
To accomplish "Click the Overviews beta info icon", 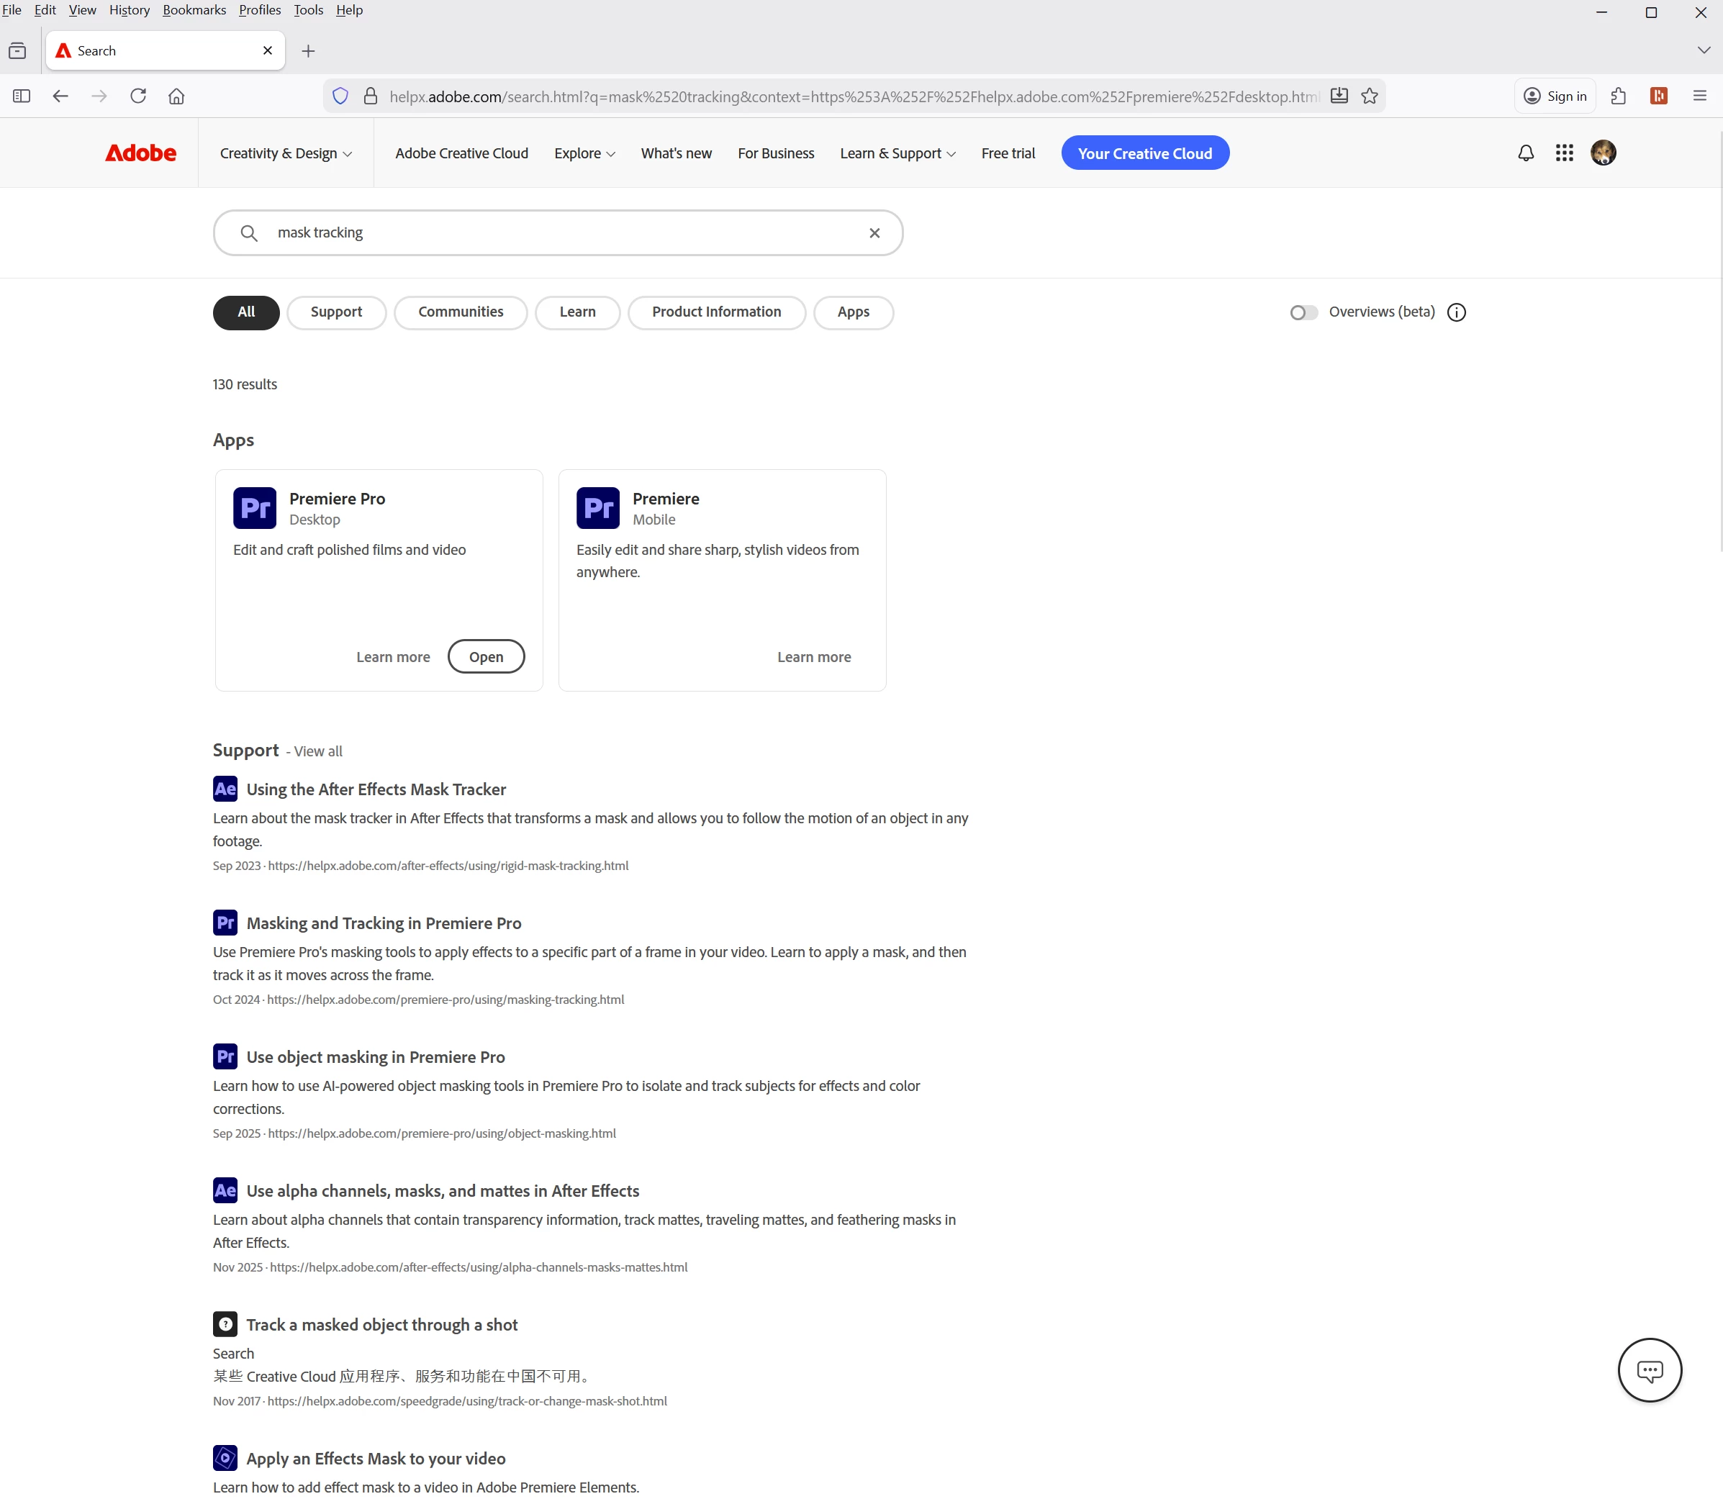I will [1456, 313].
